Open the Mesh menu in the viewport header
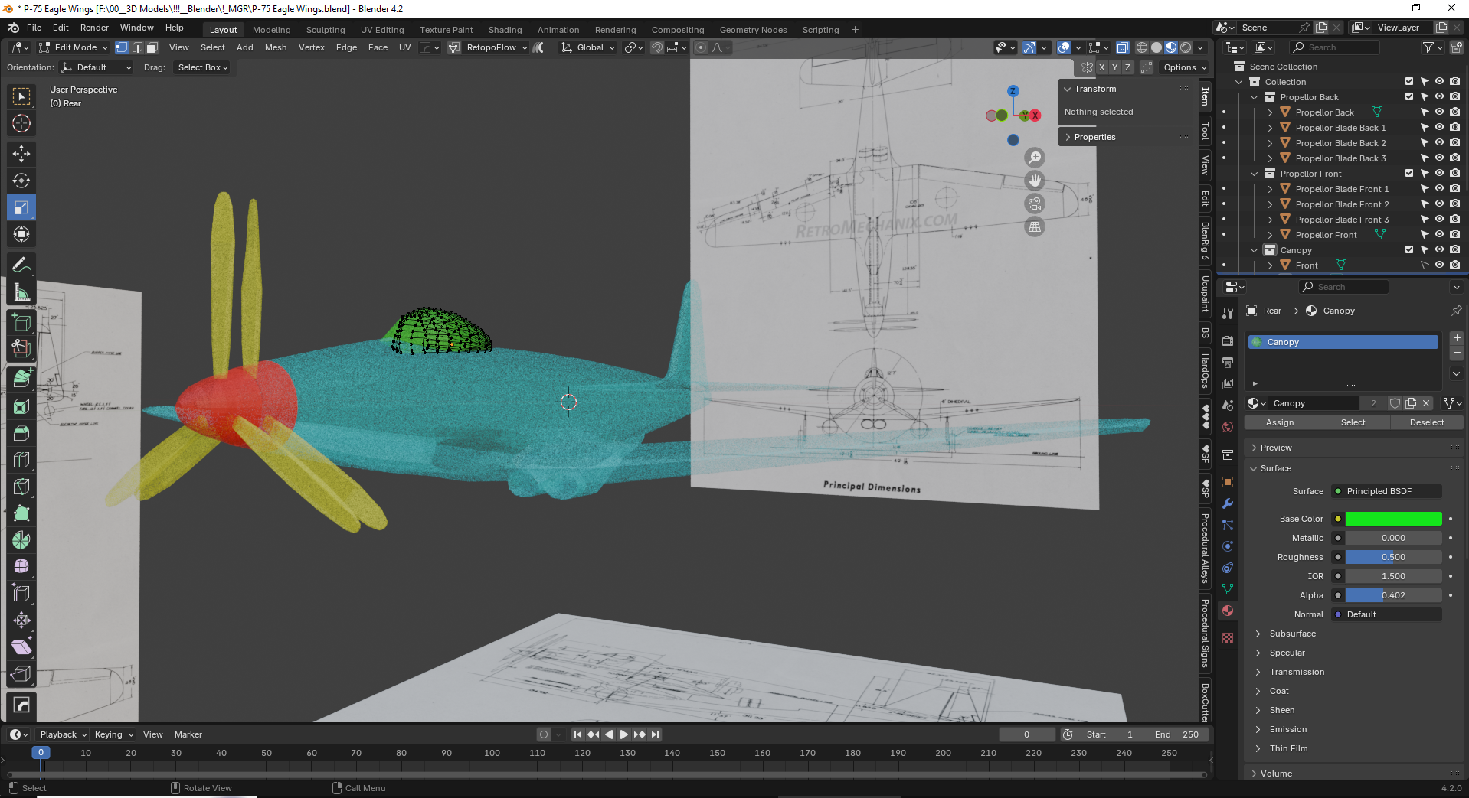The height and width of the screenshot is (798, 1469). click(276, 47)
